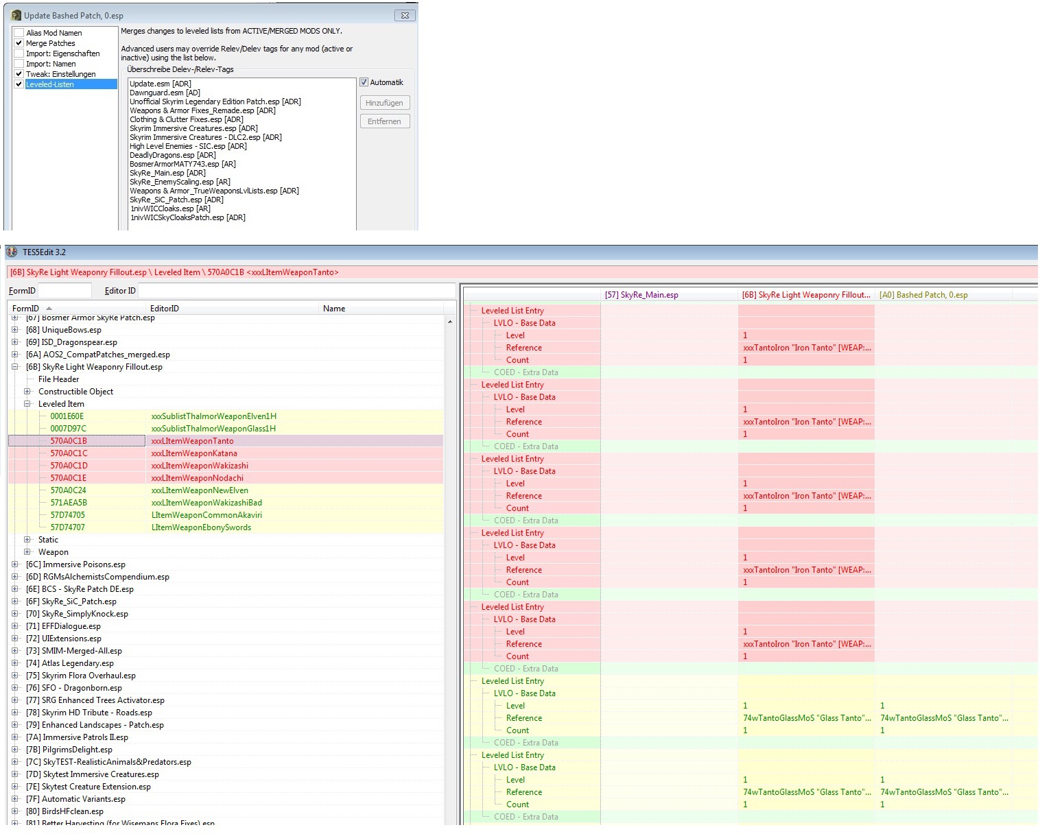Click the Wrye Bash icon in dialog title
The width and height of the screenshot is (1040, 834).
tap(16, 15)
